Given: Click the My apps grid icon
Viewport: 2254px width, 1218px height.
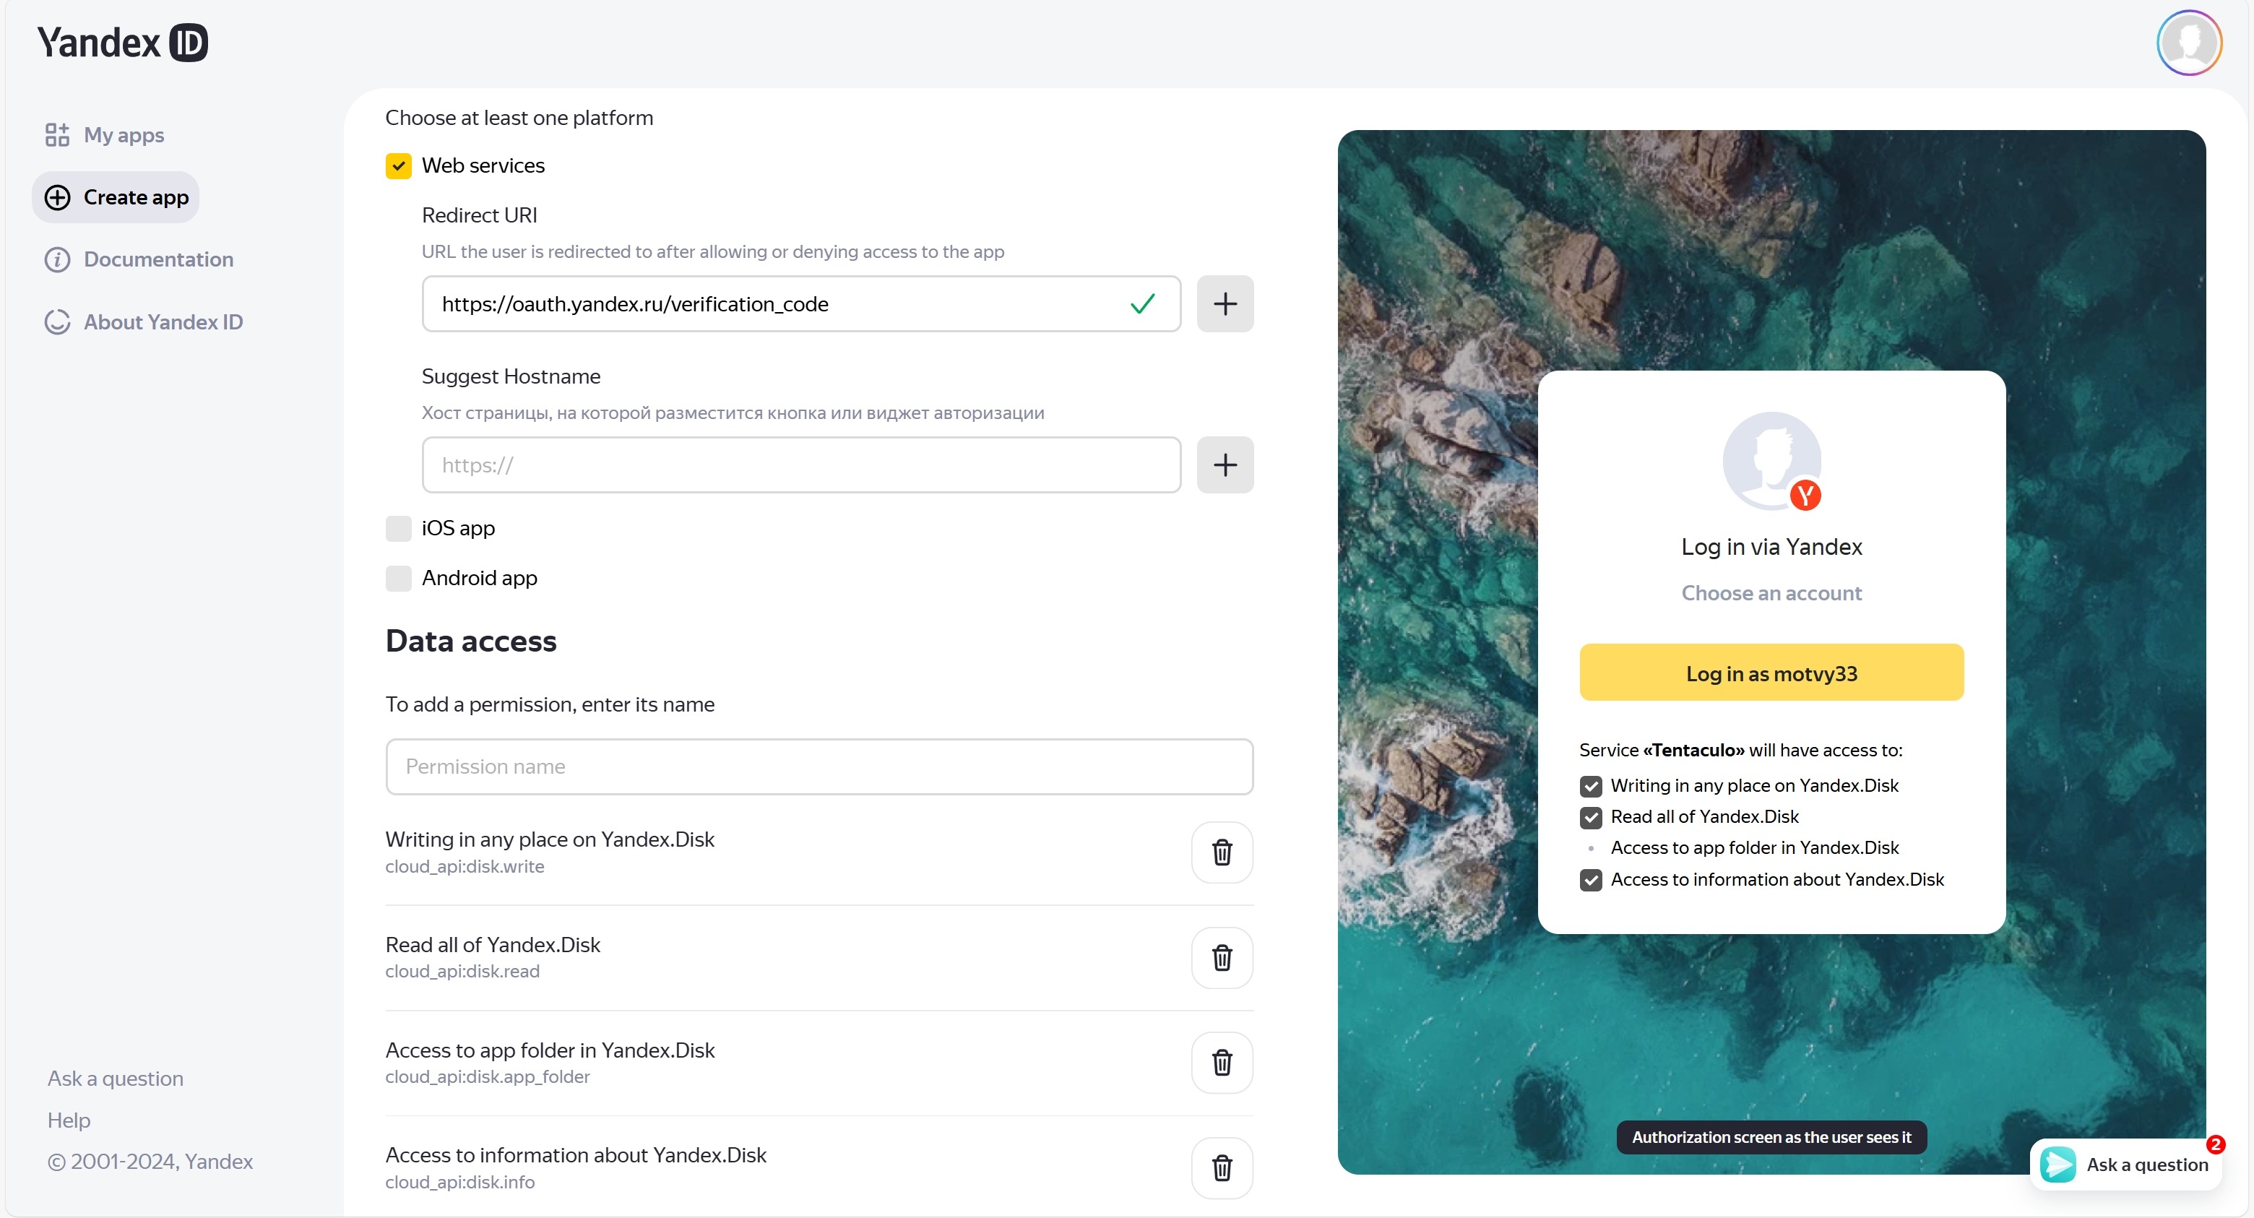Looking at the screenshot, I should pyautogui.click(x=57, y=135).
